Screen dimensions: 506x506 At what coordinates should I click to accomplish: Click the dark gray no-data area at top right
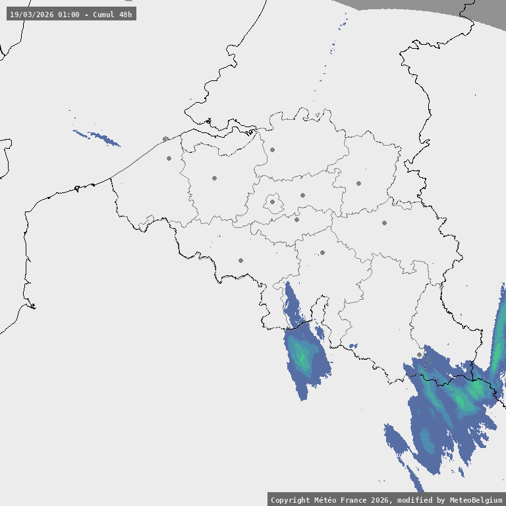tap(461, 10)
